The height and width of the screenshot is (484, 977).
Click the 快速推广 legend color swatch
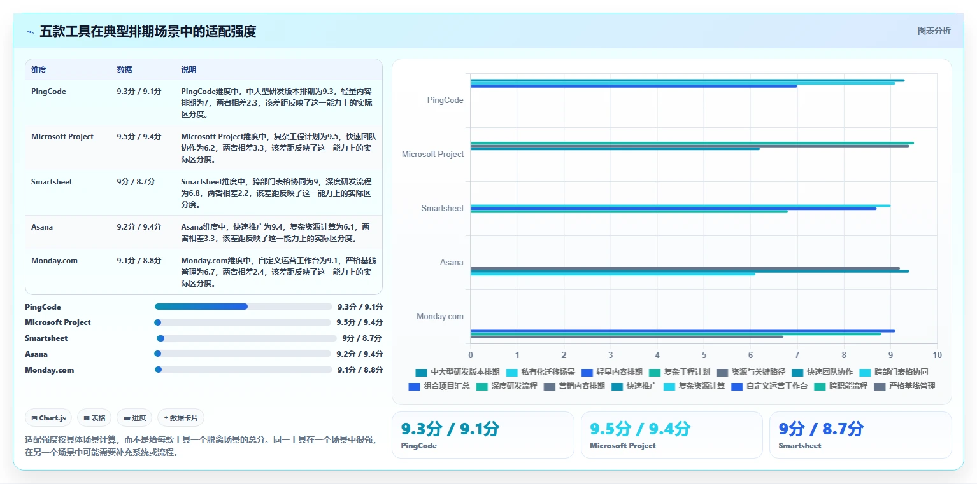pyautogui.click(x=617, y=386)
